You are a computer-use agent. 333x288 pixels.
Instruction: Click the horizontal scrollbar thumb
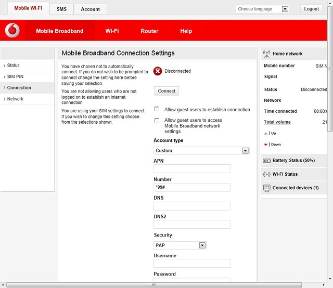coord(154,284)
